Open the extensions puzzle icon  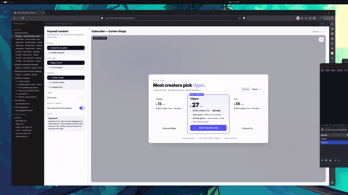coord(310,18)
